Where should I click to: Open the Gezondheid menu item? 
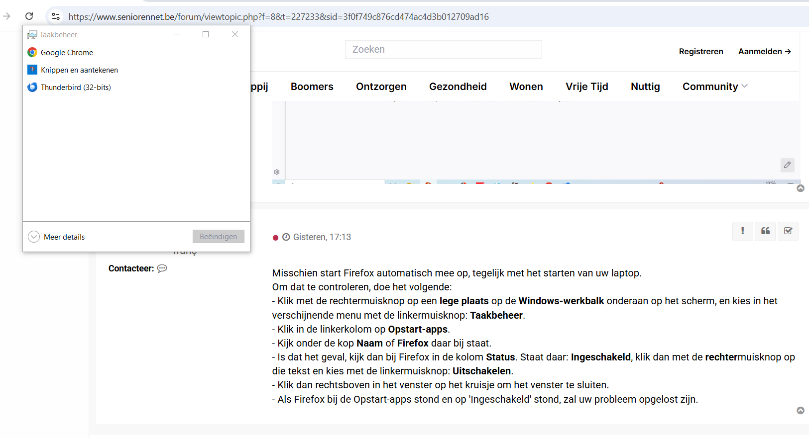pos(458,87)
